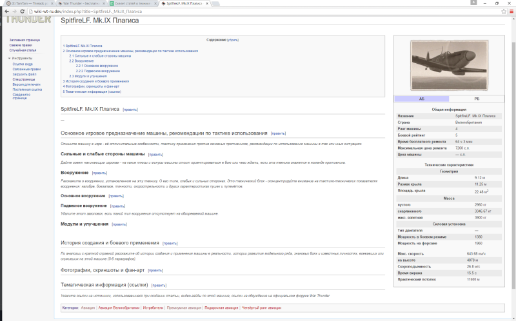Bookmark this page with the star icon
This screenshot has height=321, width=516.
pos(504,11)
